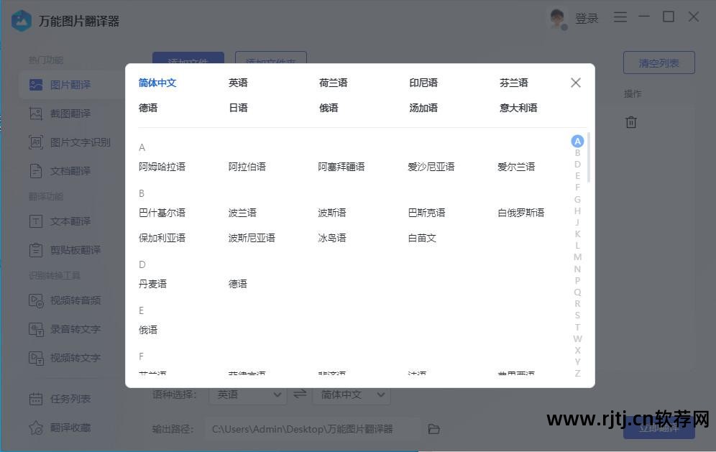Image resolution: width=716 pixels, height=452 pixels.
Task: Open the 图片翻译 sidebar item
Action: coord(71,85)
